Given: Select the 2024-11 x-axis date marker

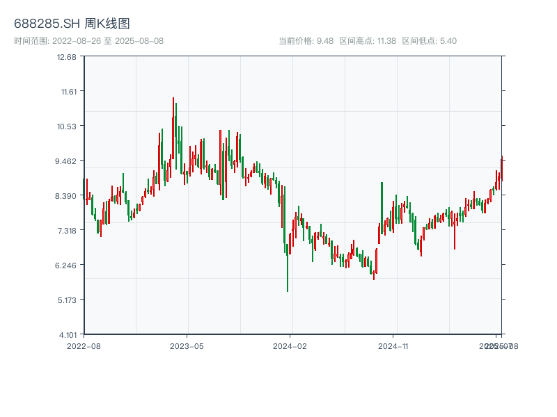Looking at the screenshot, I should [394, 345].
